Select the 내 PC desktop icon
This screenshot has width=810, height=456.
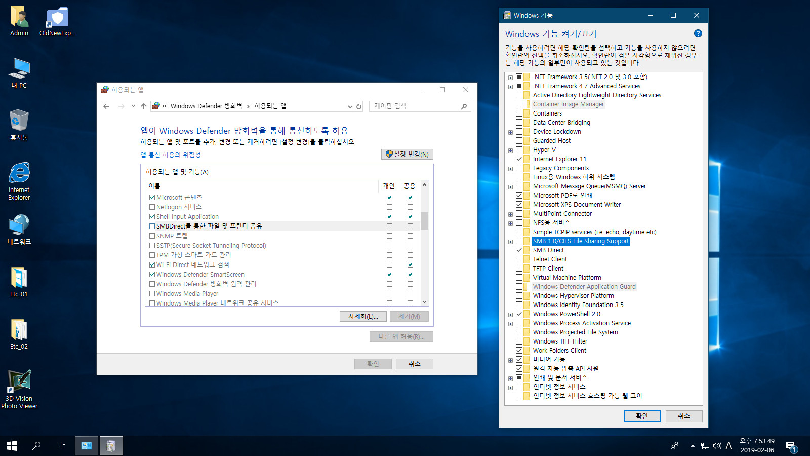(19, 73)
